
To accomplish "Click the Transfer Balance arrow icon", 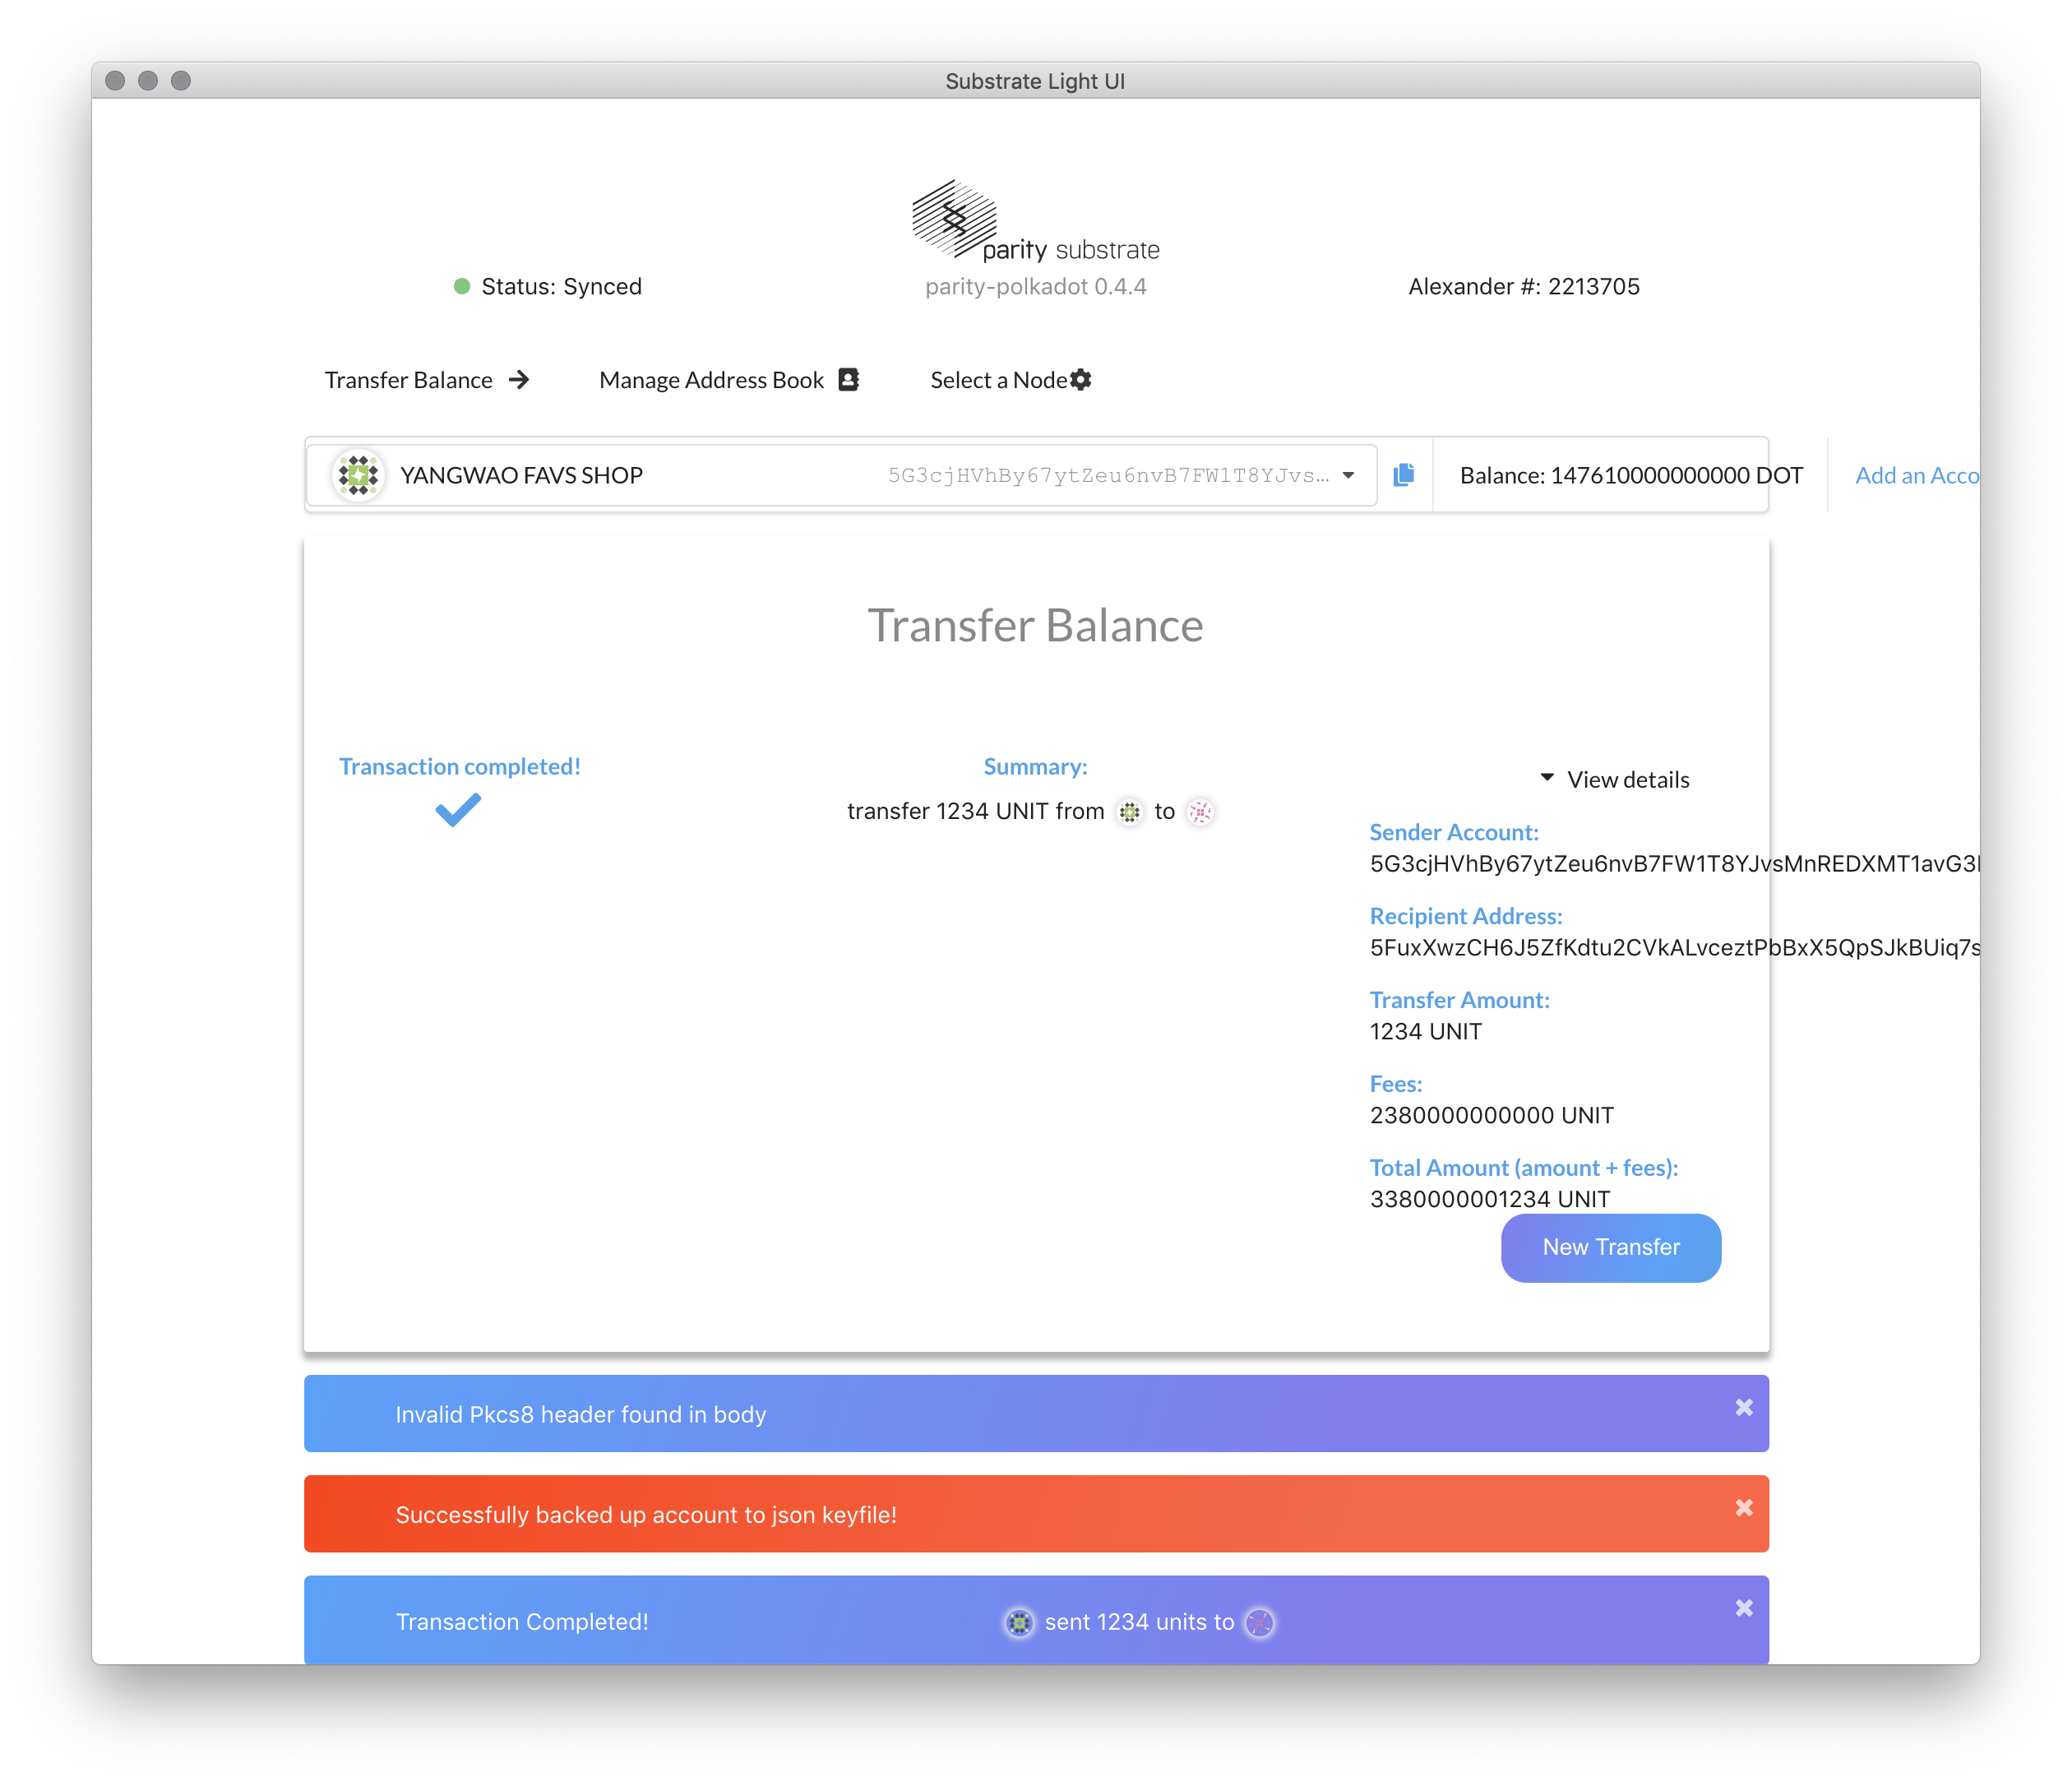I will tap(519, 380).
